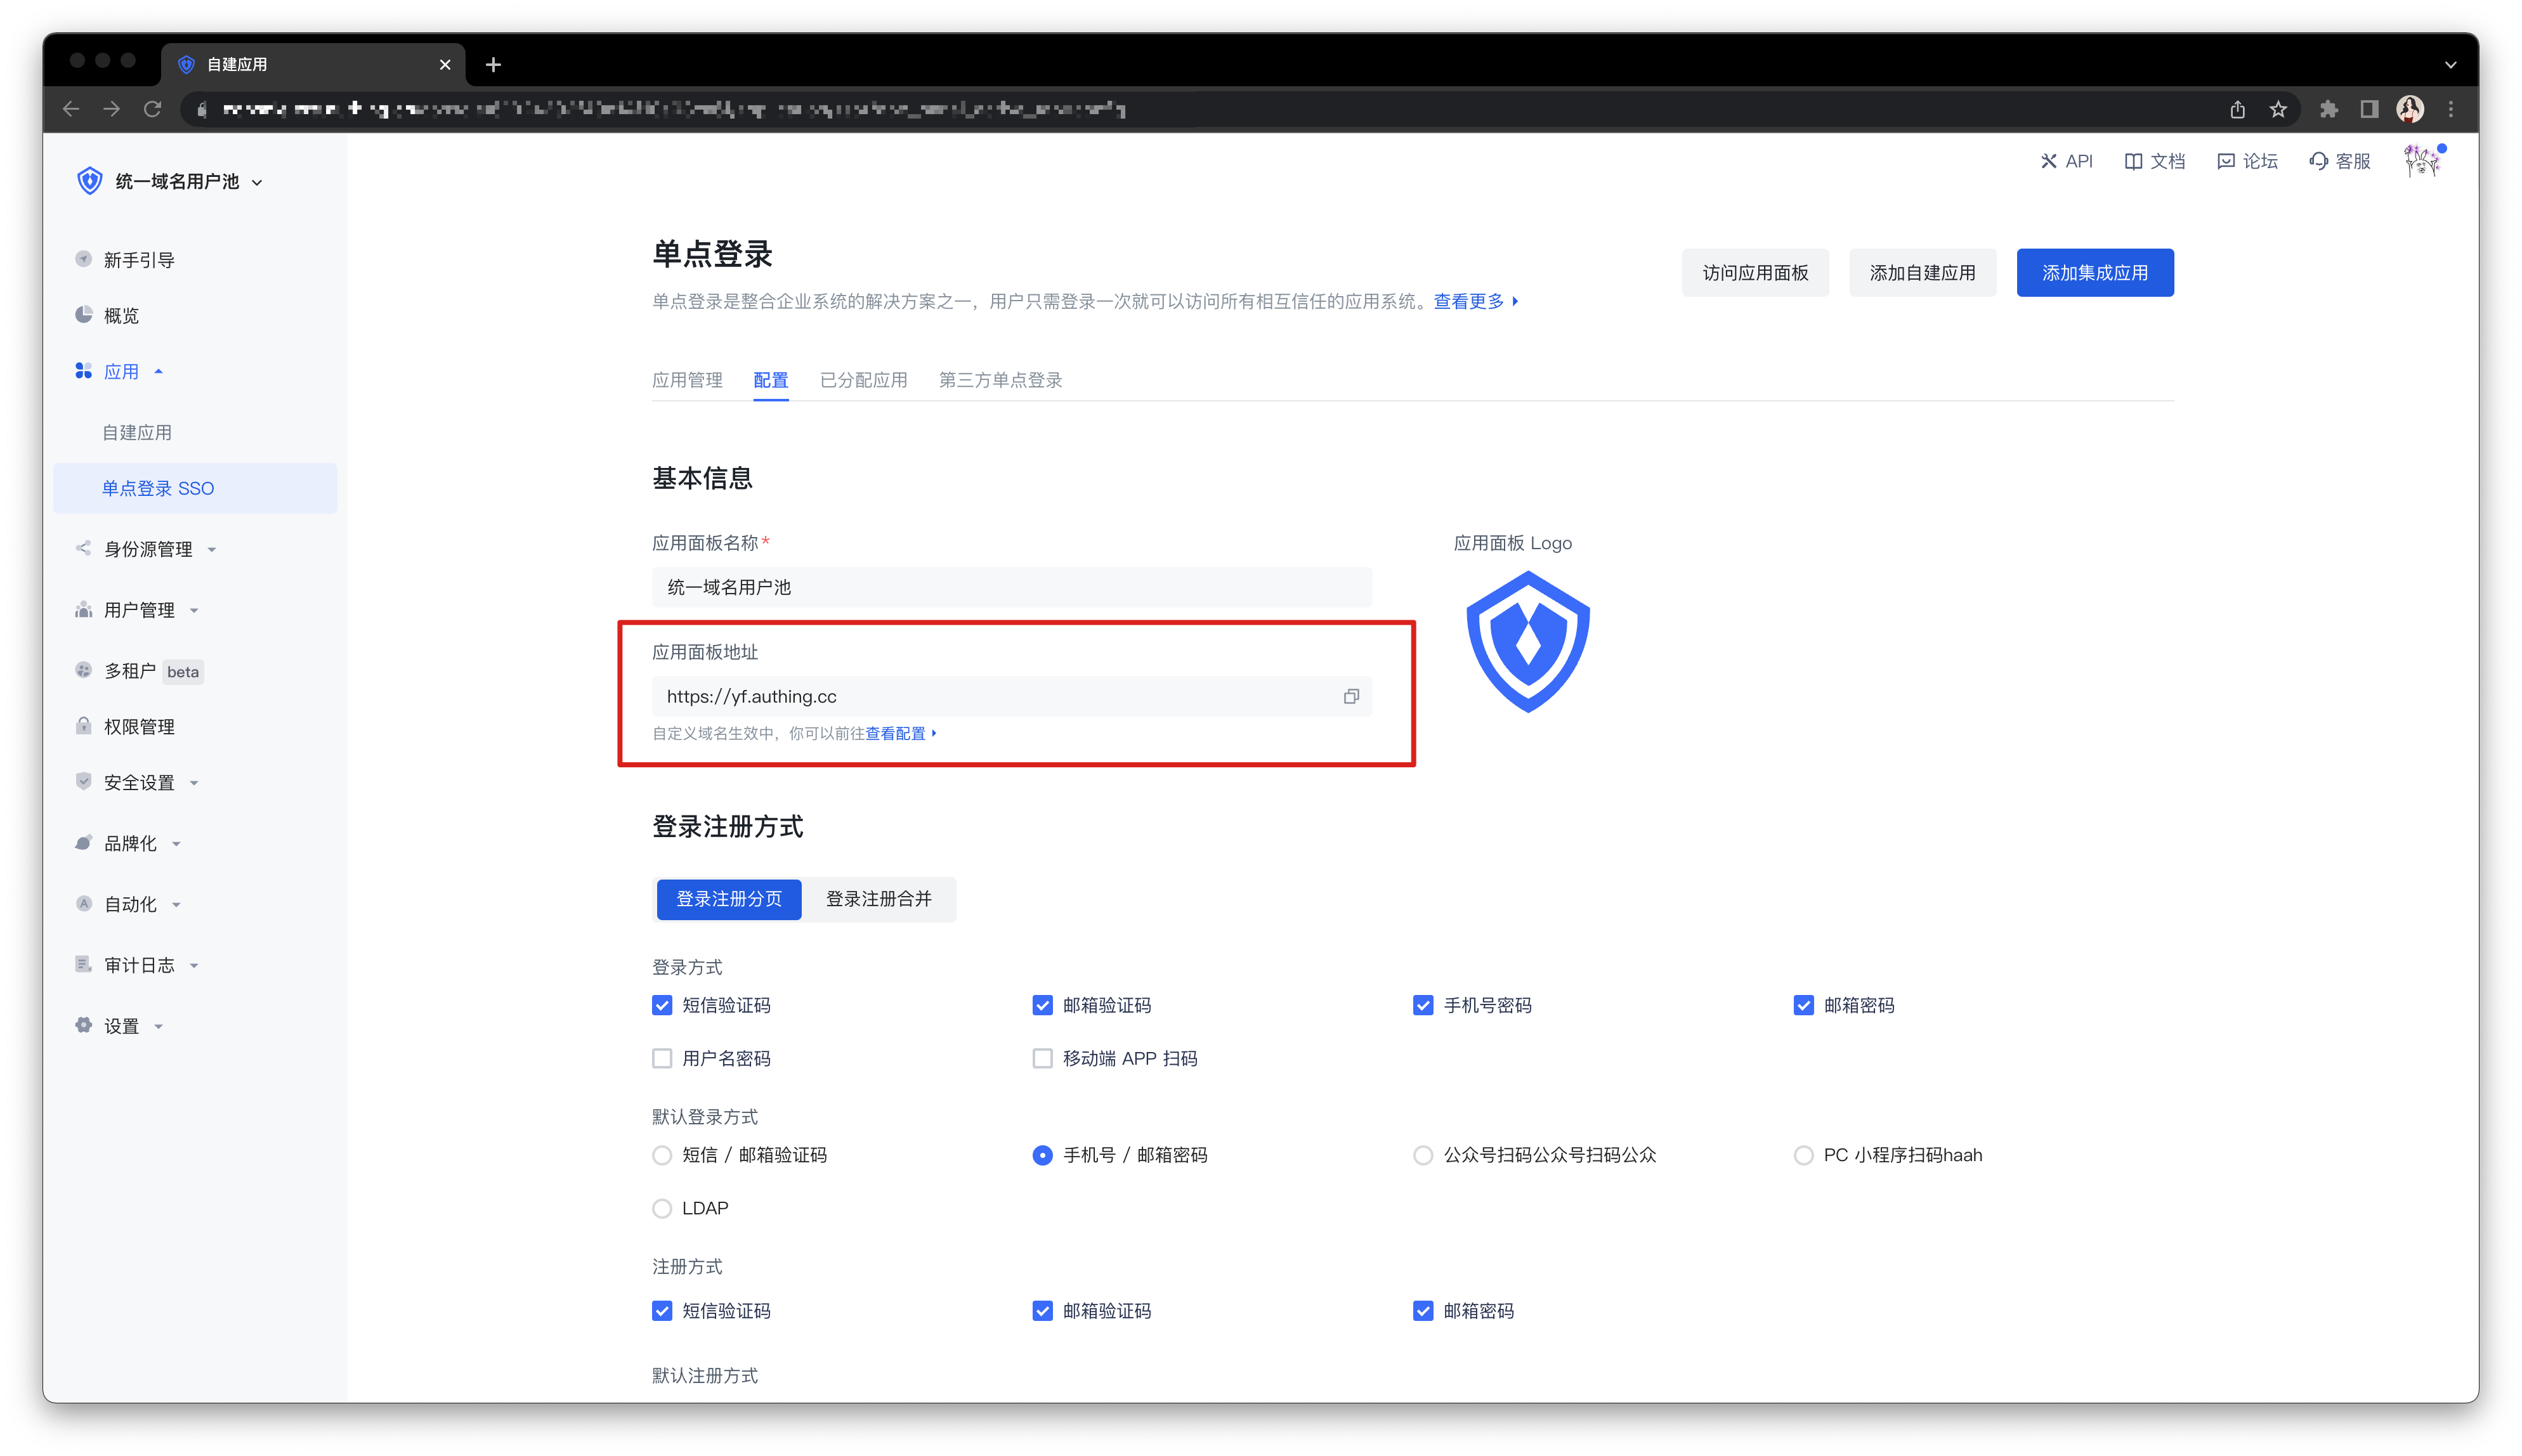
Task: Open the 论坛 forum icon
Action: [2226, 161]
